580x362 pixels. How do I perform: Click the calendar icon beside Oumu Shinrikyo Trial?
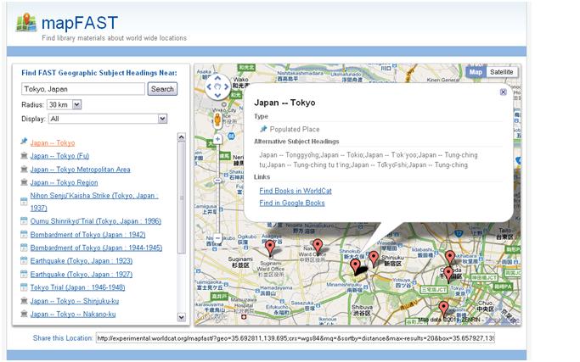pos(24,221)
